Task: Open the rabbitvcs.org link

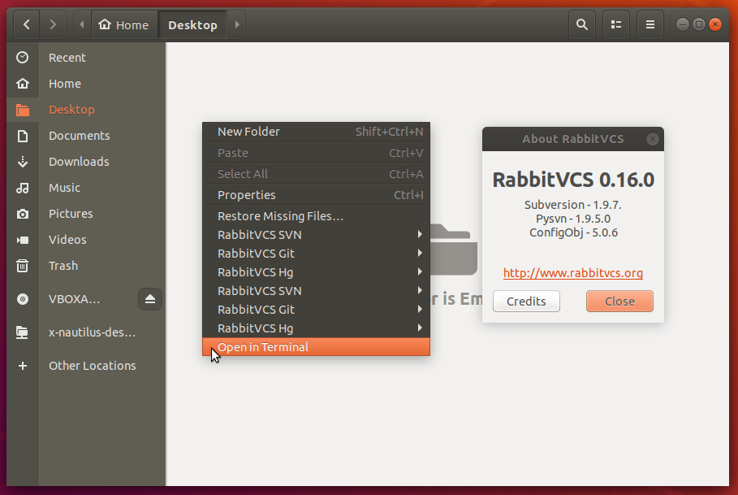Action: pyautogui.click(x=573, y=273)
